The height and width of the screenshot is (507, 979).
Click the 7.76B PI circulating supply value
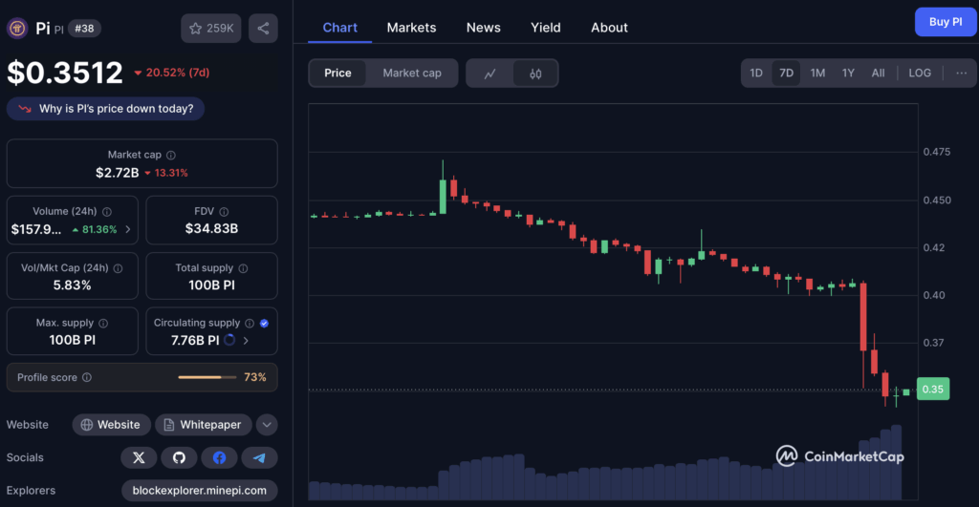tap(195, 341)
